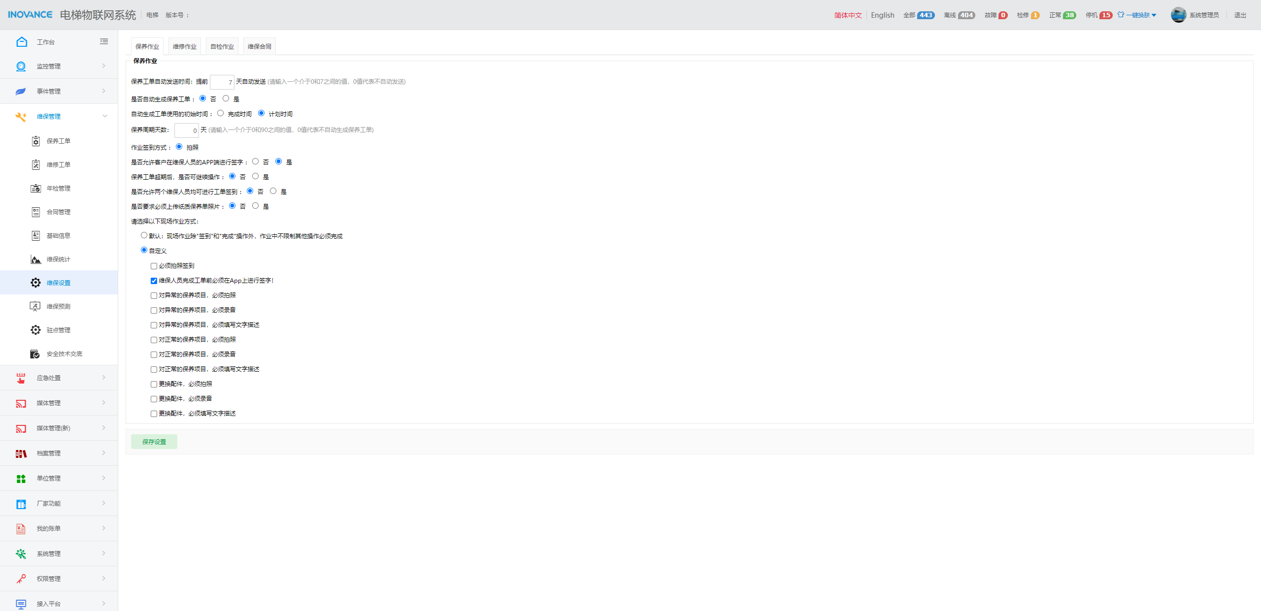
Task: Click the 保存设置 button
Action: click(x=154, y=442)
